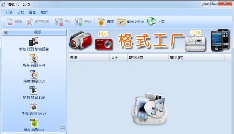Open the 输出文件夹 folder icon

(121, 22)
